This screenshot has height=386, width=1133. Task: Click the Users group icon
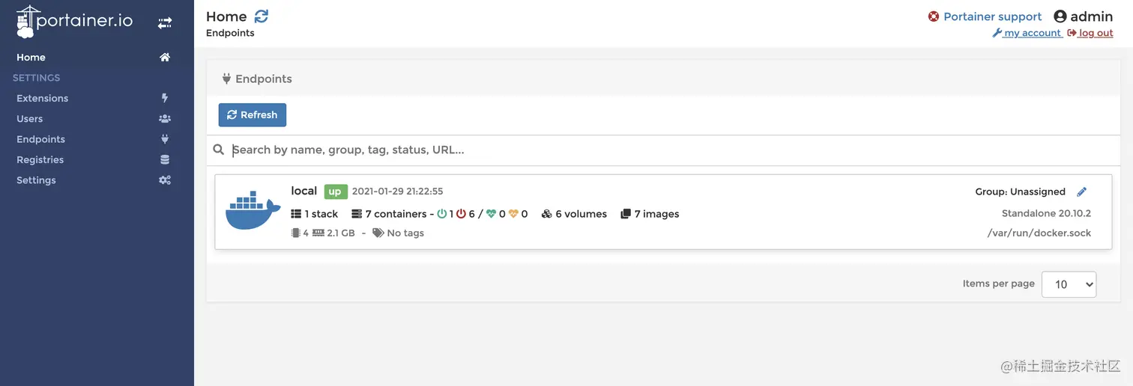point(165,118)
